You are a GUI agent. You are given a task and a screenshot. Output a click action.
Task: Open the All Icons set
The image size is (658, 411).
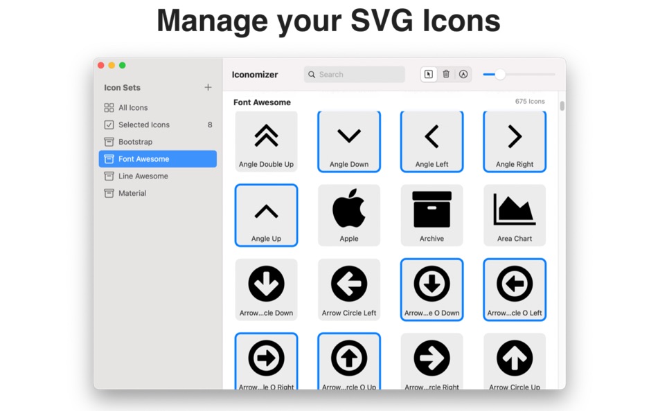click(134, 107)
